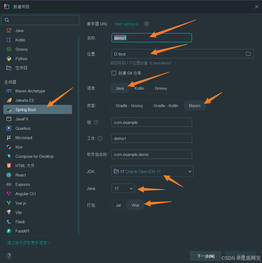Select Spring Boot generator text
Screen dimensions: 262x263
point(25,110)
